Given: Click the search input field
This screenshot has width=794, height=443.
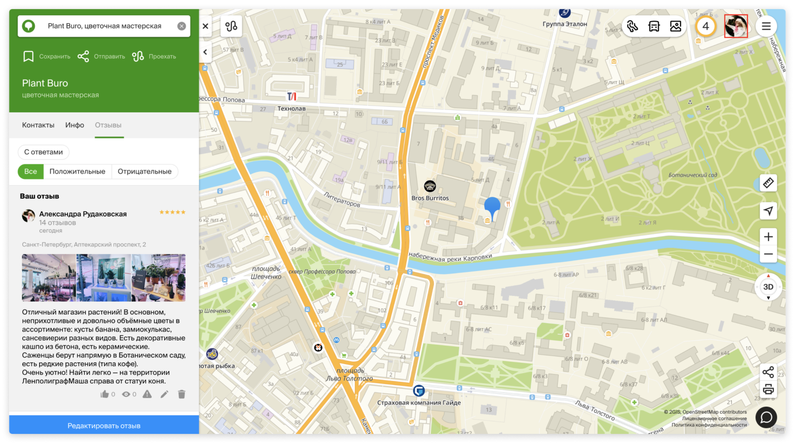Looking at the screenshot, I should [x=104, y=26].
